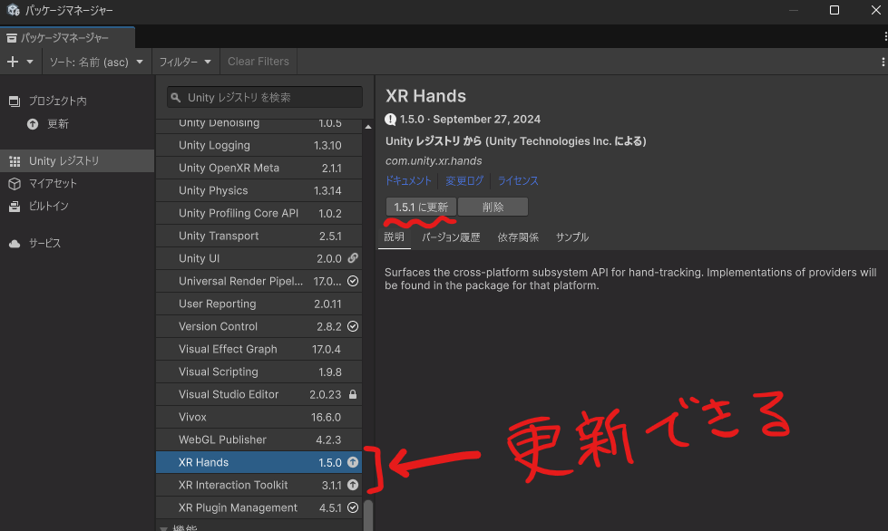The width and height of the screenshot is (888, 531).
Task: Switch to the 依存関係 dependencies tab
Action: [x=518, y=237]
